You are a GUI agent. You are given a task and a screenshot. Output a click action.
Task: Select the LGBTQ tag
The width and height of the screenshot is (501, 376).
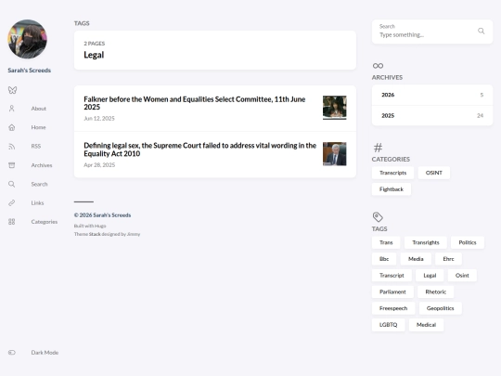tap(388, 325)
